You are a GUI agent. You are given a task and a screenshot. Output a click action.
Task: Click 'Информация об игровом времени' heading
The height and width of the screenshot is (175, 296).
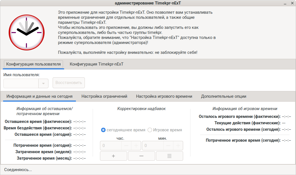[245, 109]
